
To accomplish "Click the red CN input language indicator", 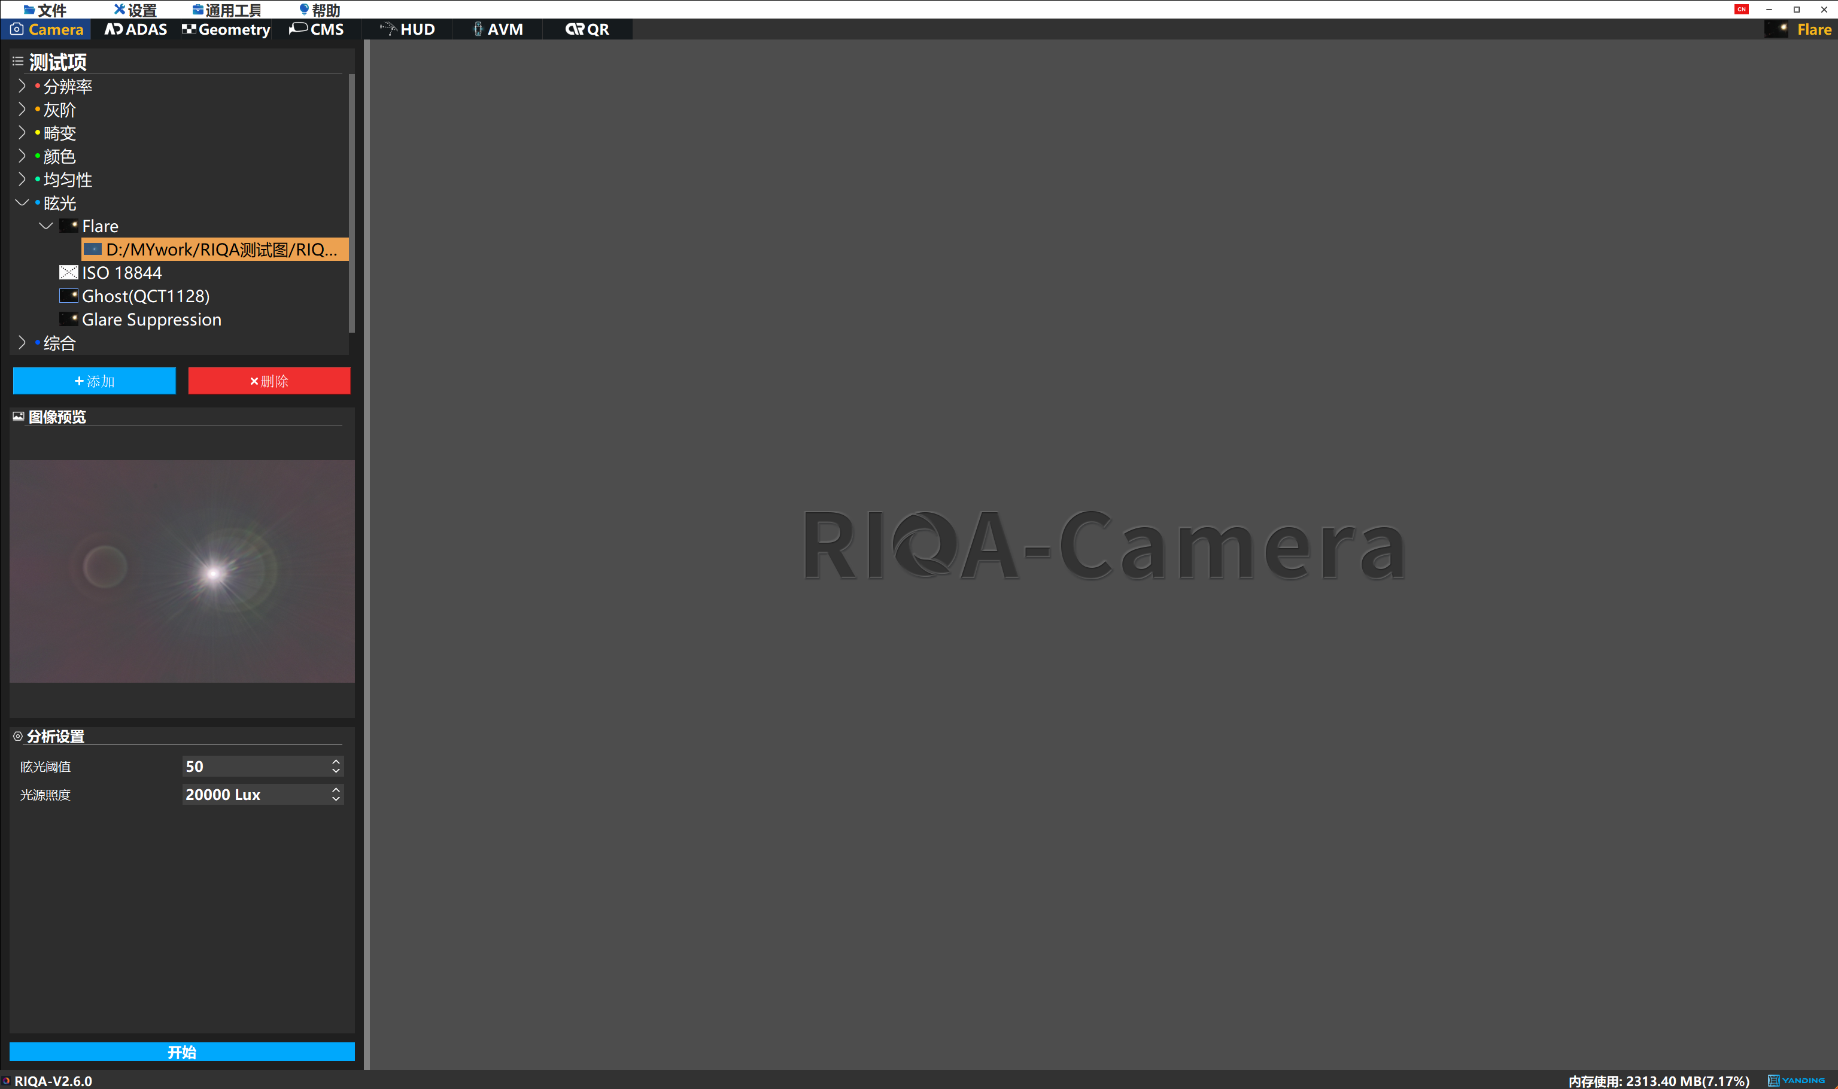I will click(1741, 10).
